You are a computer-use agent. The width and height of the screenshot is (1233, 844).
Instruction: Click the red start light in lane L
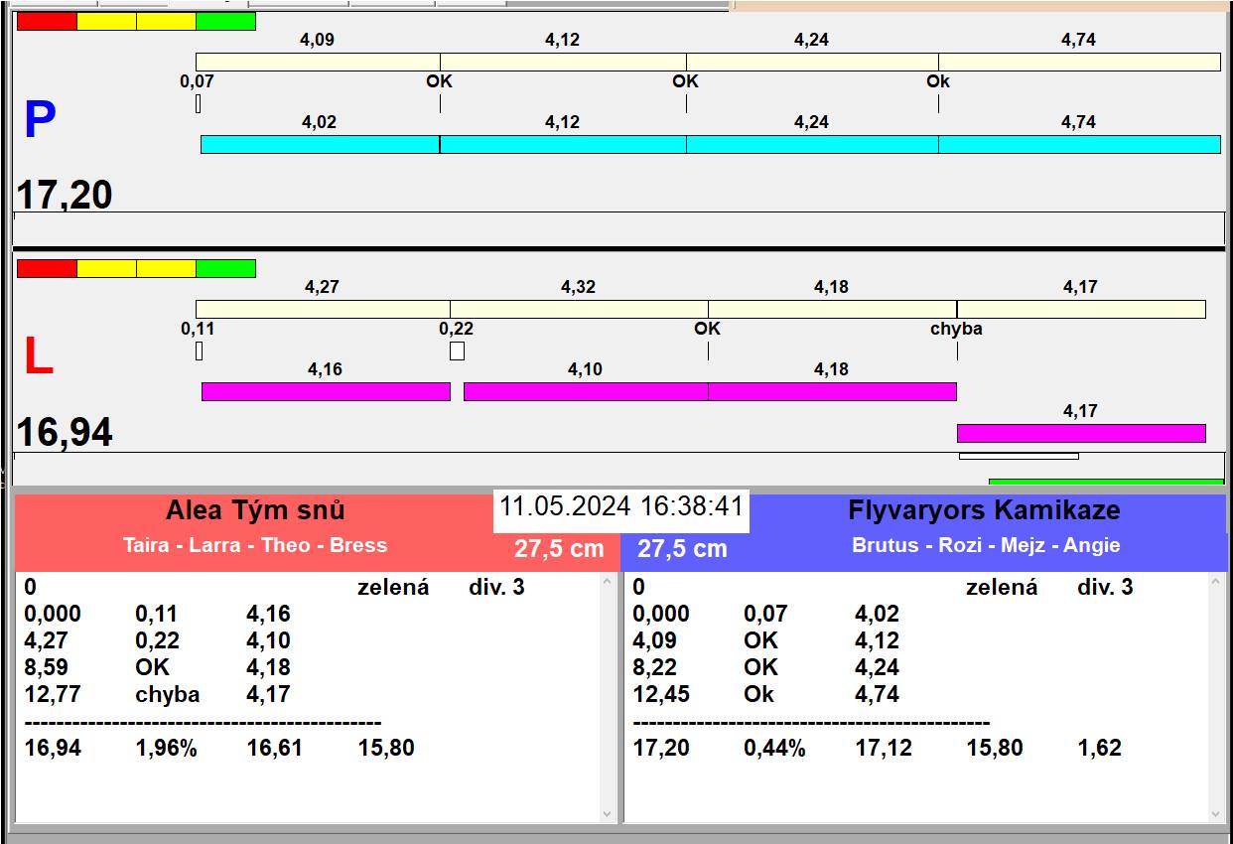click(47, 268)
